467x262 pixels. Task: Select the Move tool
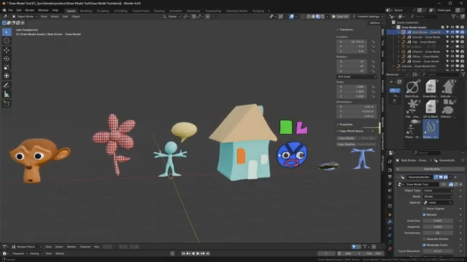pos(7,50)
